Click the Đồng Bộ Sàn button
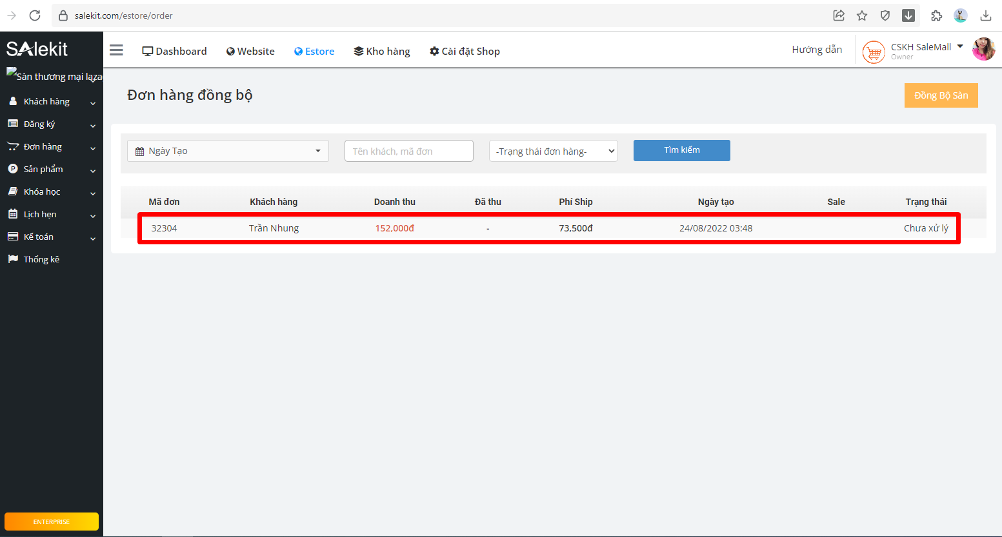 (941, 95)
